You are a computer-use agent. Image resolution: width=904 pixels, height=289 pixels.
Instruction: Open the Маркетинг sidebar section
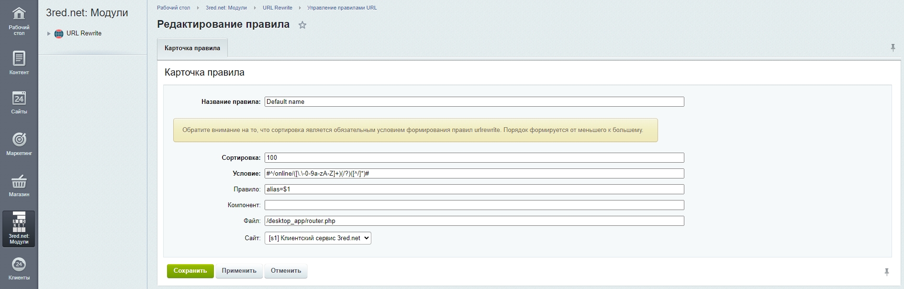tap(19, 144)
